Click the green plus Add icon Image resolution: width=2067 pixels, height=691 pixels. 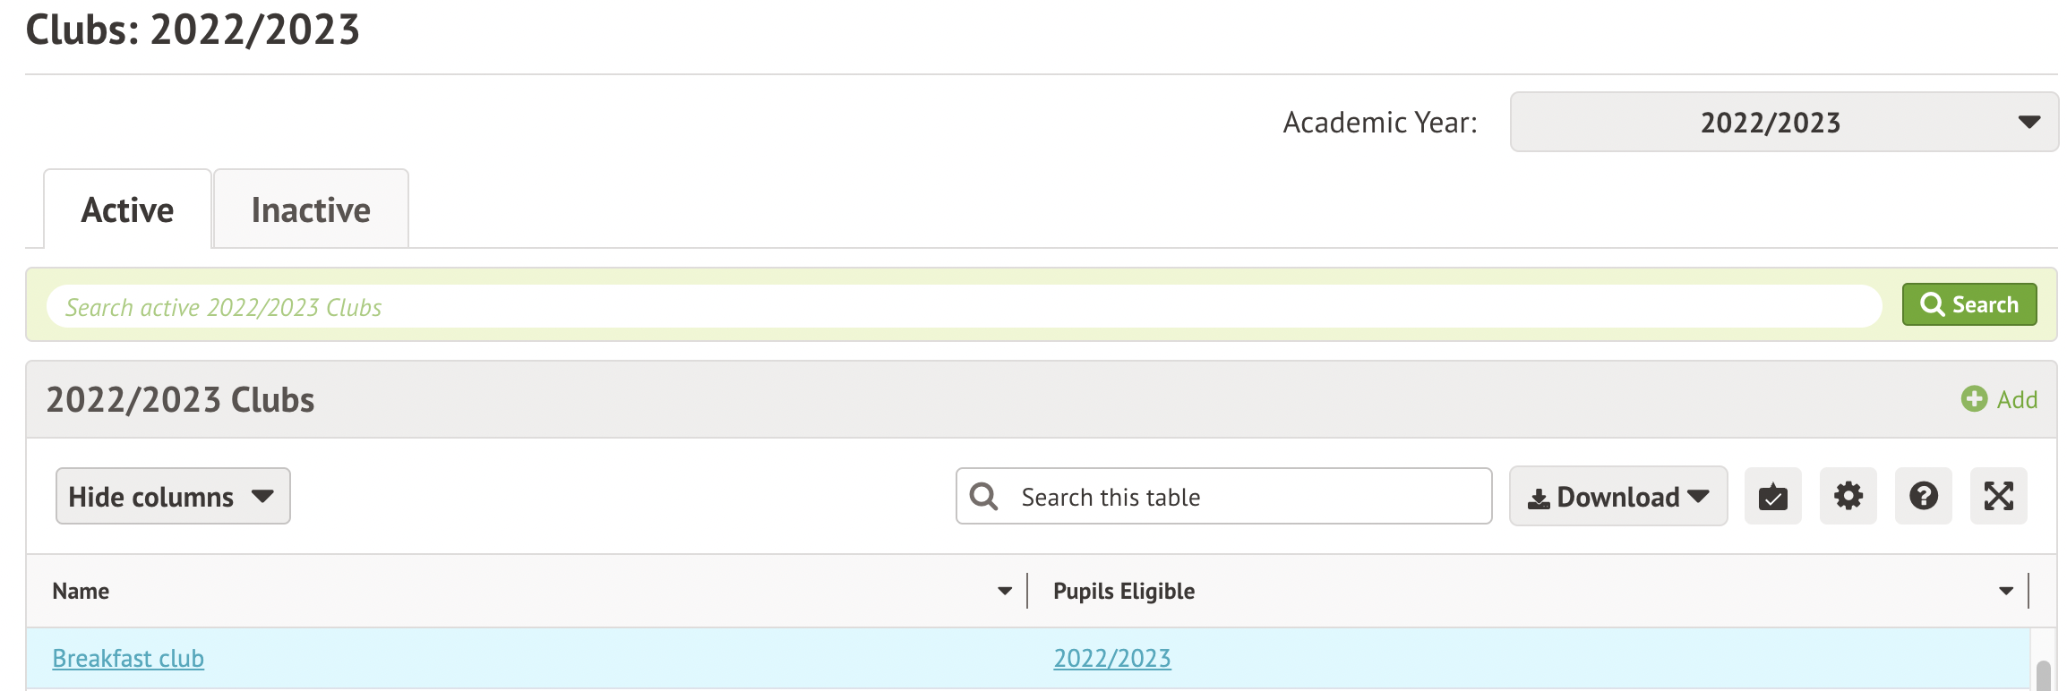pos(1973,399)
